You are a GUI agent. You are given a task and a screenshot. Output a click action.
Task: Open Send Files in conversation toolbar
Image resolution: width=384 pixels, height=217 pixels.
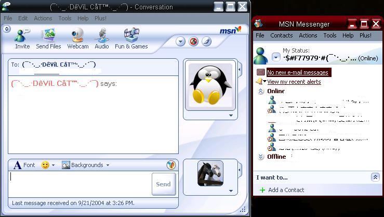click(x=48, y=39)
